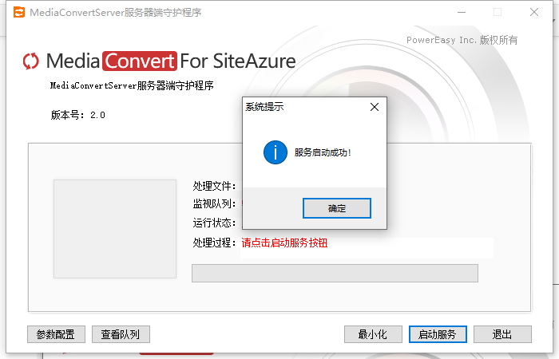The image size is (559, 359).
Task: Click the 系统提示 dialog title
Action: (x=264, y=106)
